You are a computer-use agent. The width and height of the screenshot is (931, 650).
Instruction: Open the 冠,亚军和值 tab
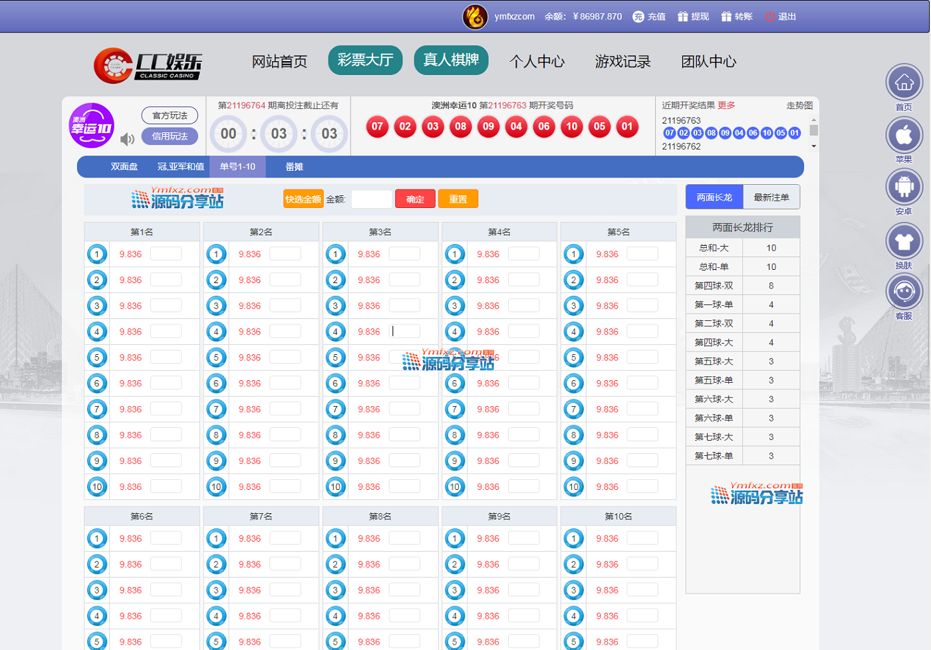[180, 167]
